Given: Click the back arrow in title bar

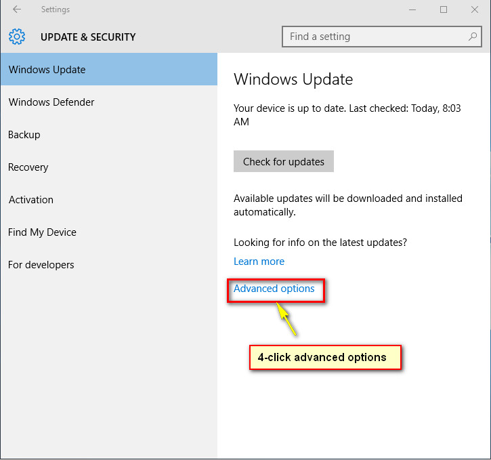Looking at the screenshot, I should point(17,9).
